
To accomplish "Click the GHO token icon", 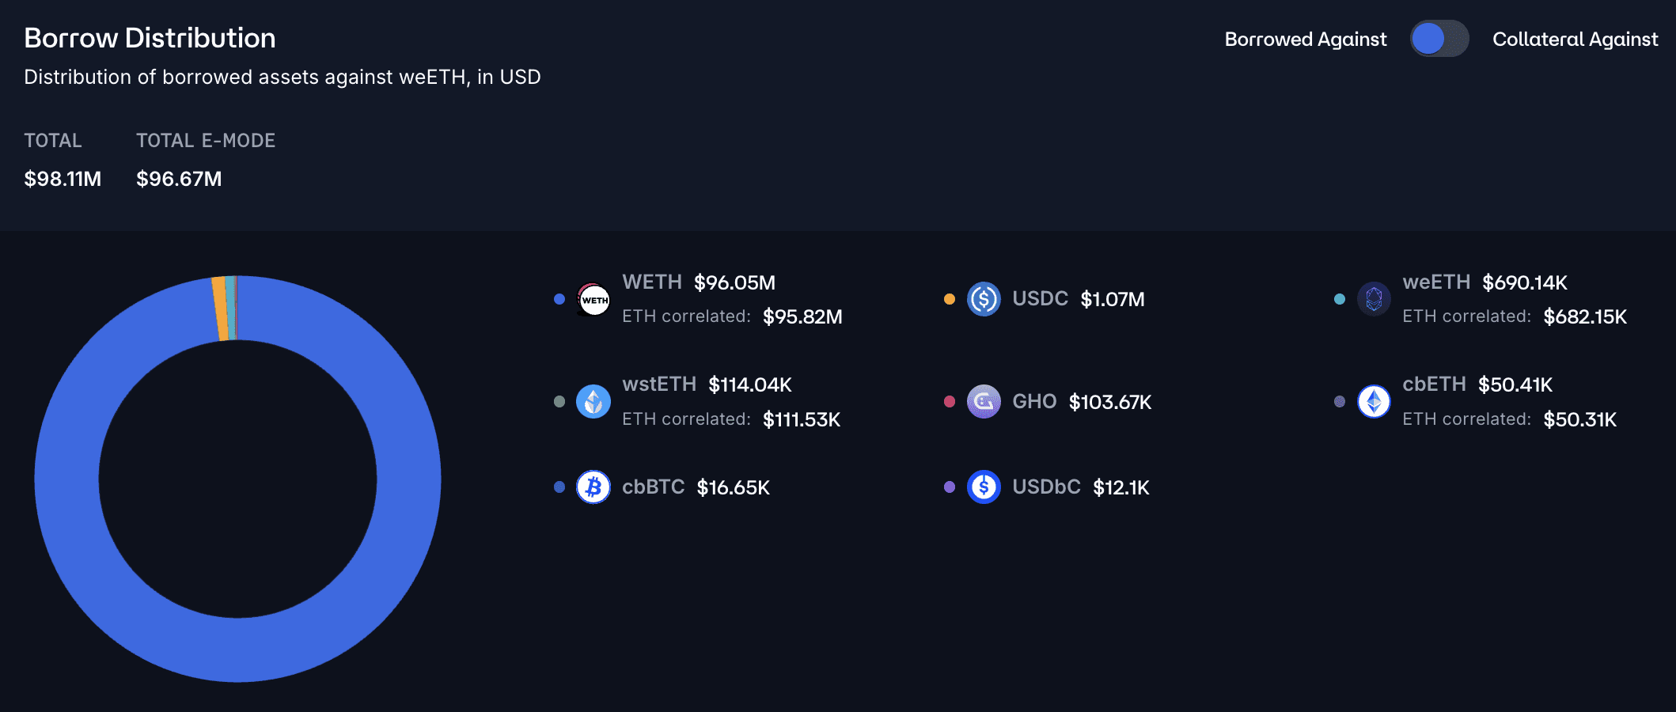I will click(x=984, y=402).
